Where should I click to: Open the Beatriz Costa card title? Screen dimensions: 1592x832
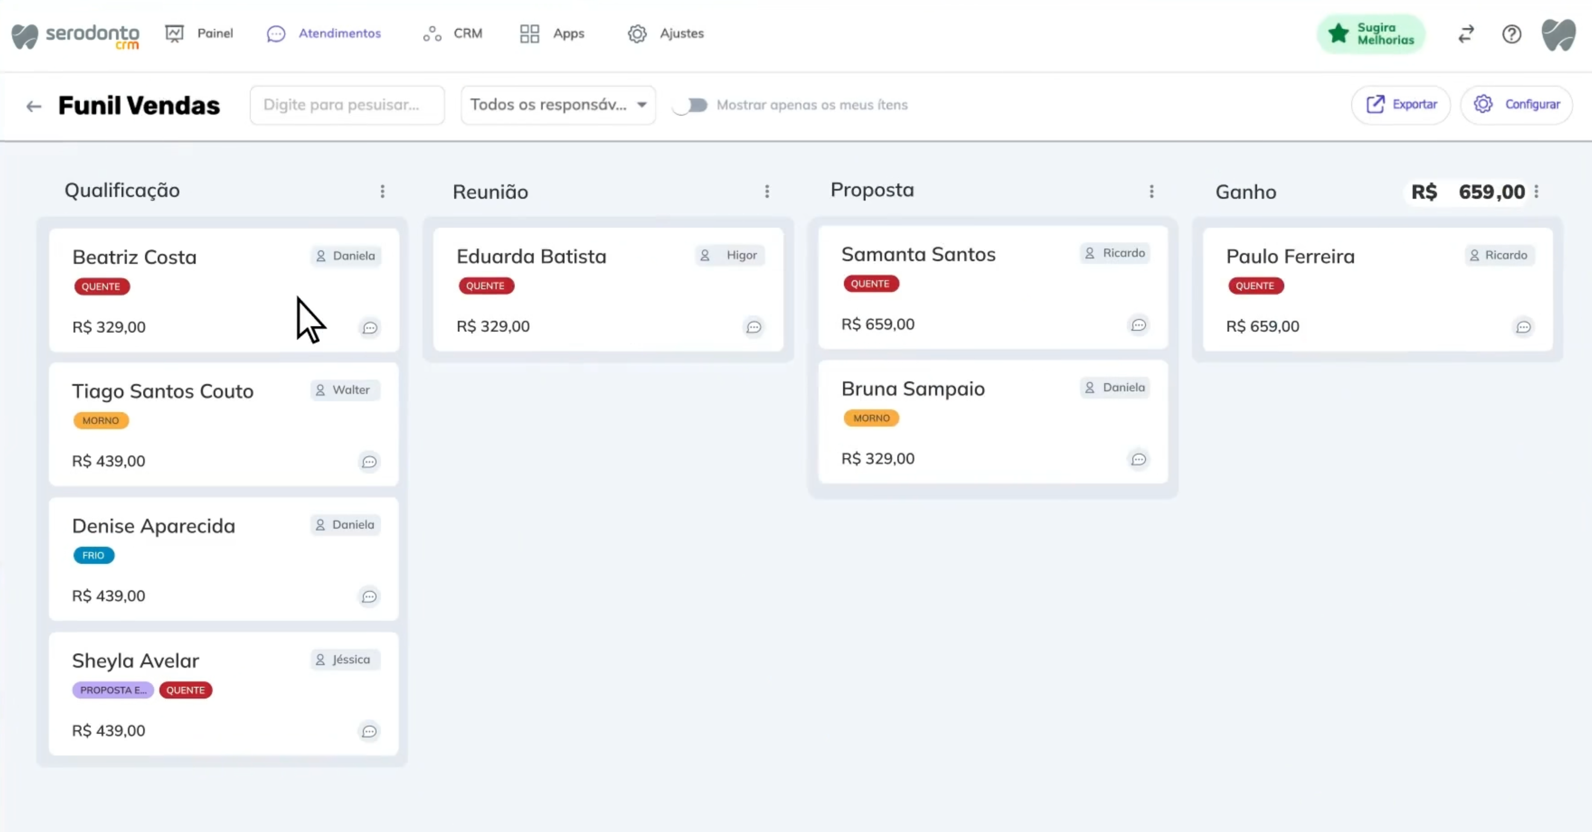tap(135, 257)
